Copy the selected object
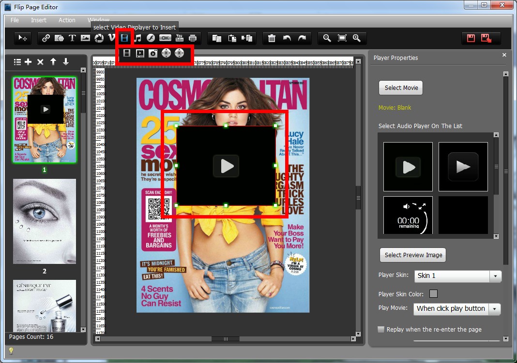517x363 pixels. point(216,38)
